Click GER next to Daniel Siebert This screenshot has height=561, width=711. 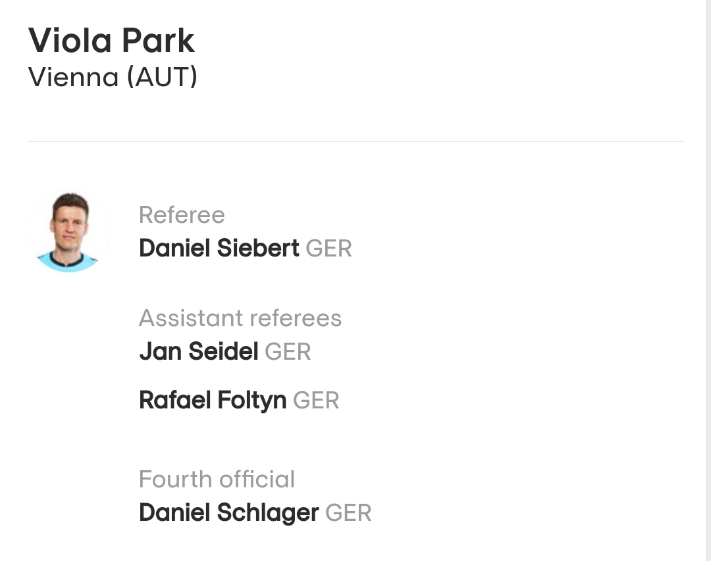click(x=329, y=249)
